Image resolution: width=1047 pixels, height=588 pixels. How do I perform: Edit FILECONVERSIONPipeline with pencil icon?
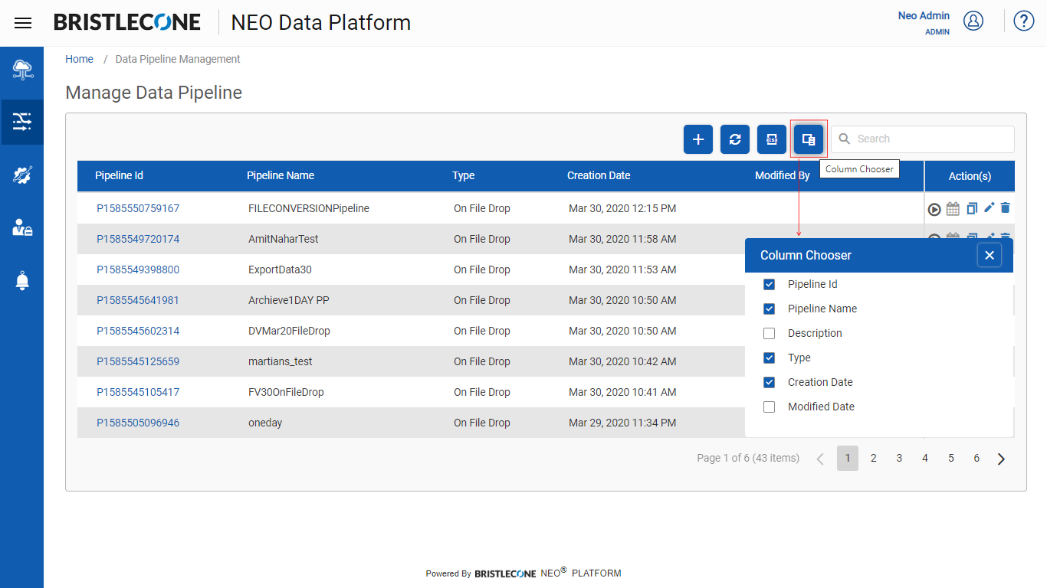989,207
